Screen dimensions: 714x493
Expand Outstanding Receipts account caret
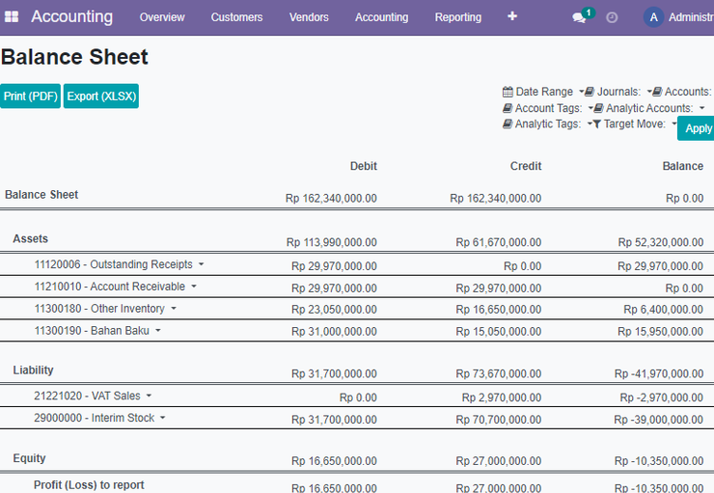(202, 264)
